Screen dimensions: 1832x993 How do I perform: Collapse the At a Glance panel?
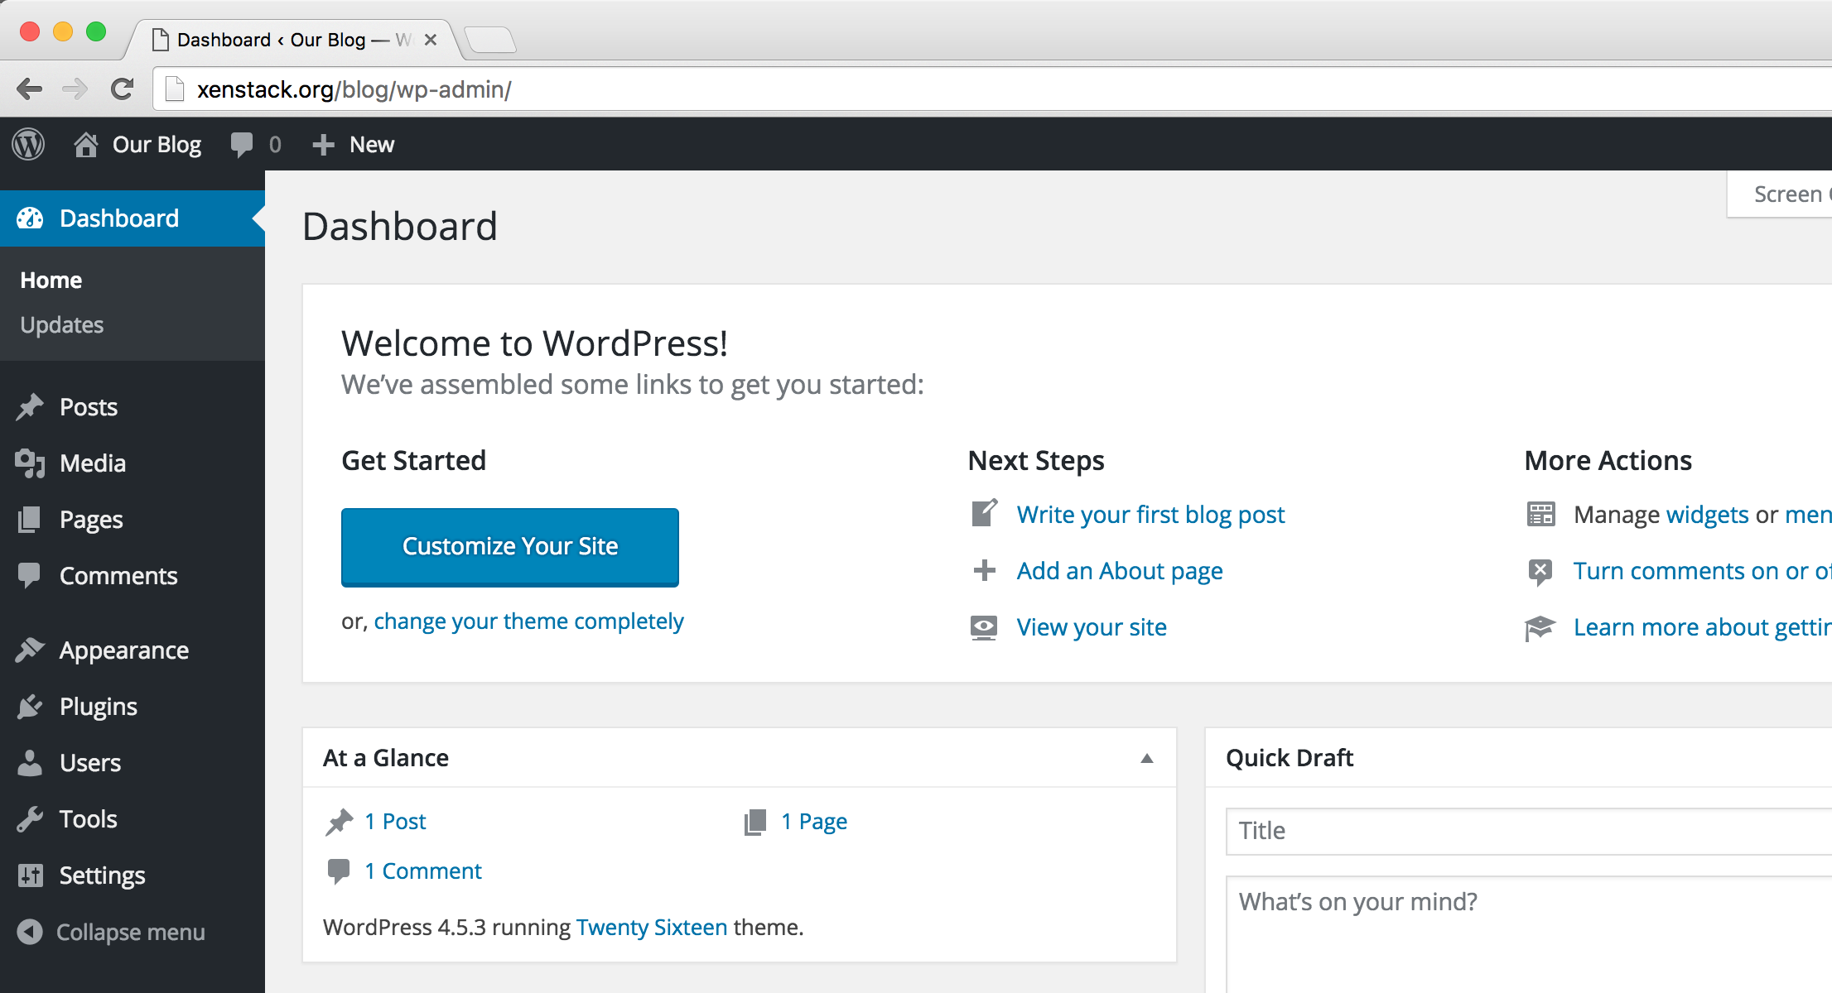1147,758
